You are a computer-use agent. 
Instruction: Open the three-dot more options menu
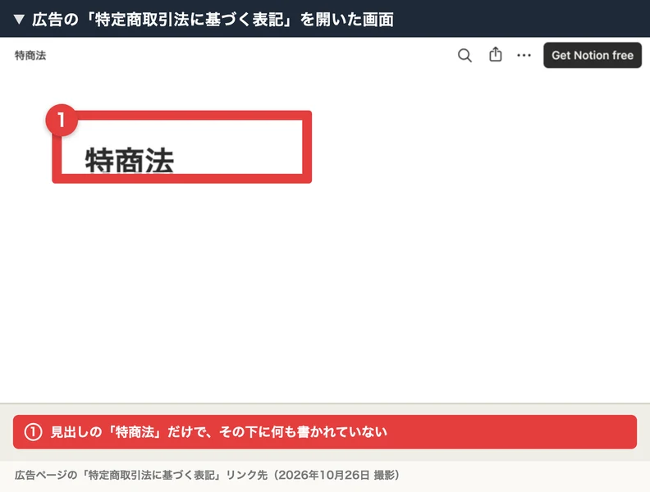click(524, 55)
